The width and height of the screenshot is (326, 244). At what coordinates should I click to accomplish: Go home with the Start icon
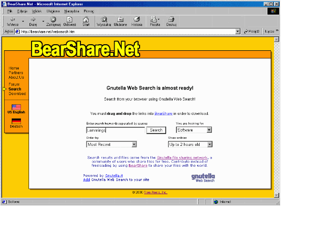[x=86, y=19]
